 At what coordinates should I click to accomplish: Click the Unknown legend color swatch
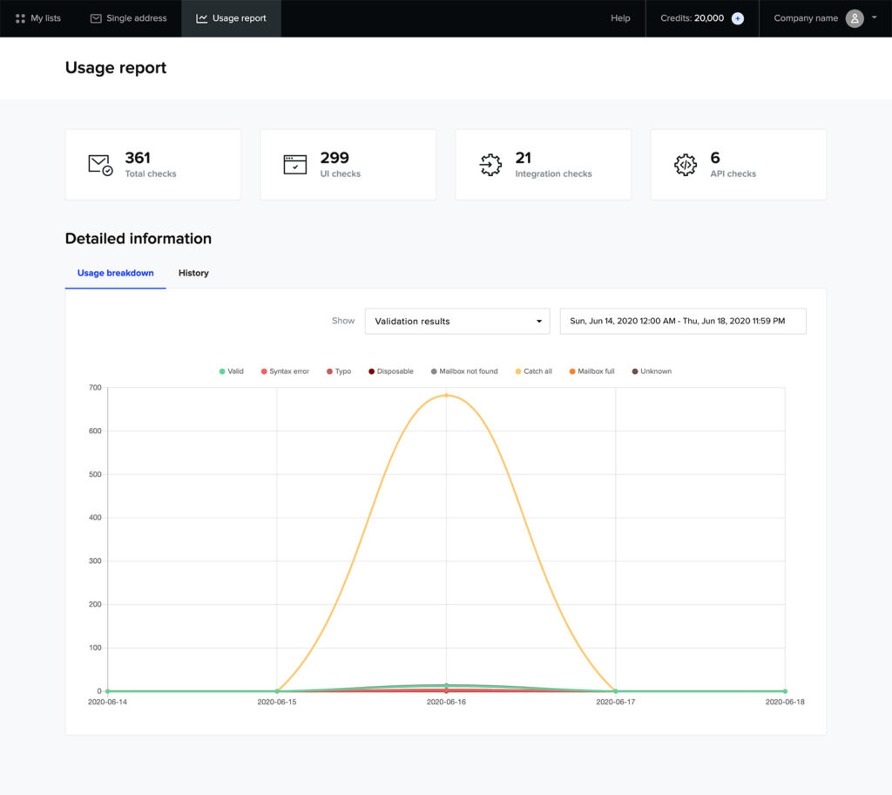pyautogui.click(x=635, y=371)
